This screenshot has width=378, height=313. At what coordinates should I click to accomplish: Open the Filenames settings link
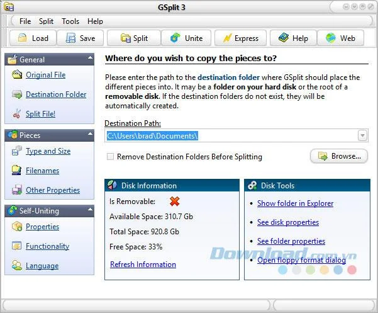point(42,171)
